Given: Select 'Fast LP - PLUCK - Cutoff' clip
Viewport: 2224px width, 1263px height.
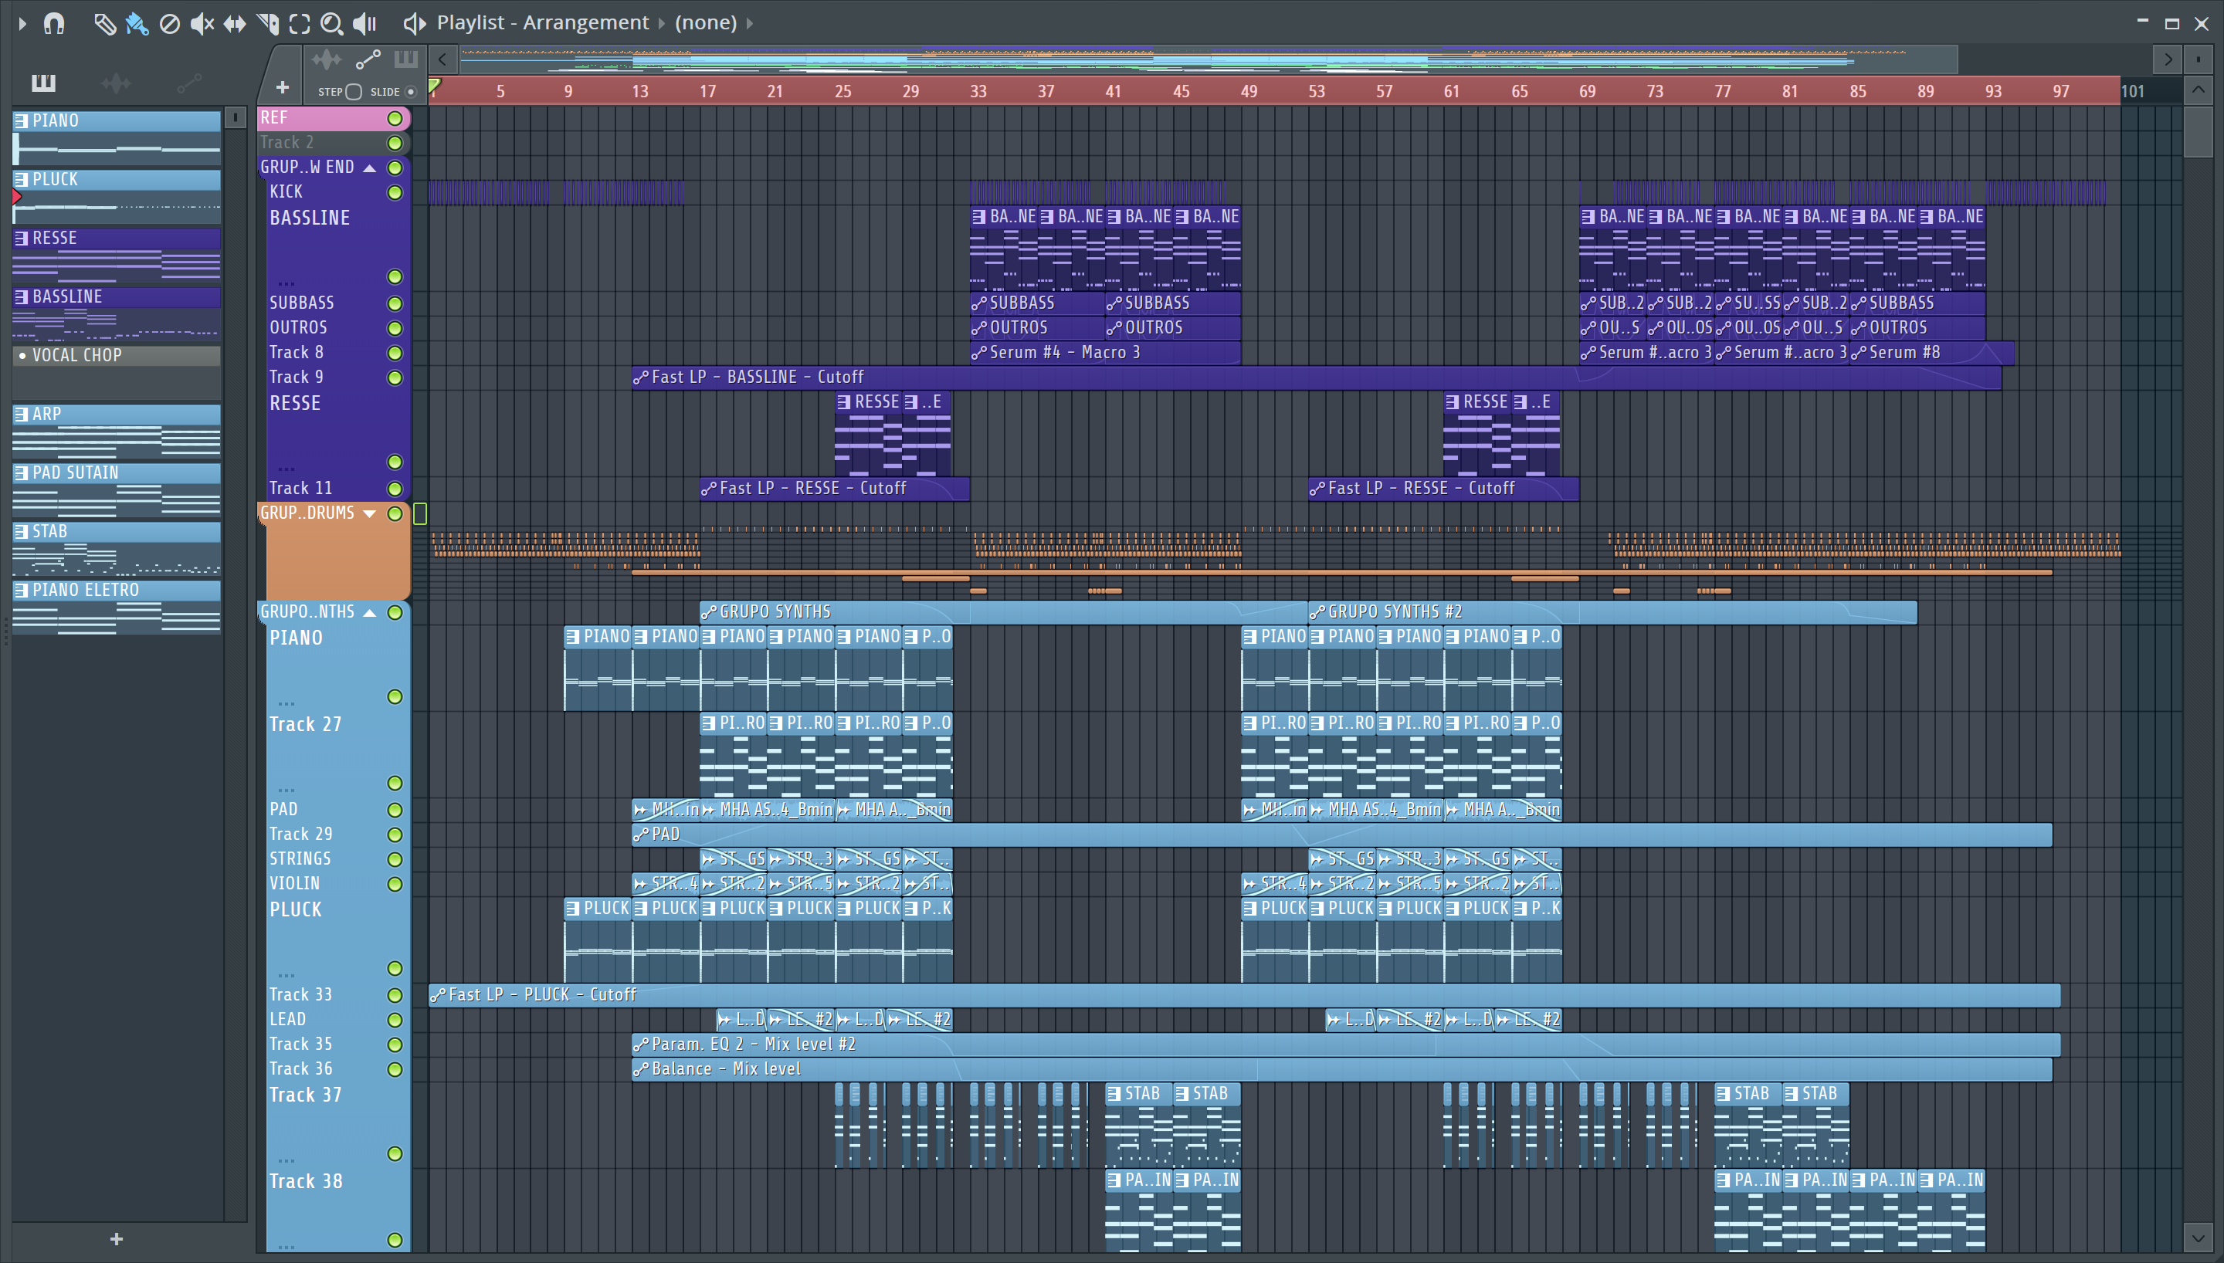Looking at the screenshot, I should (x=1244, y=995).
